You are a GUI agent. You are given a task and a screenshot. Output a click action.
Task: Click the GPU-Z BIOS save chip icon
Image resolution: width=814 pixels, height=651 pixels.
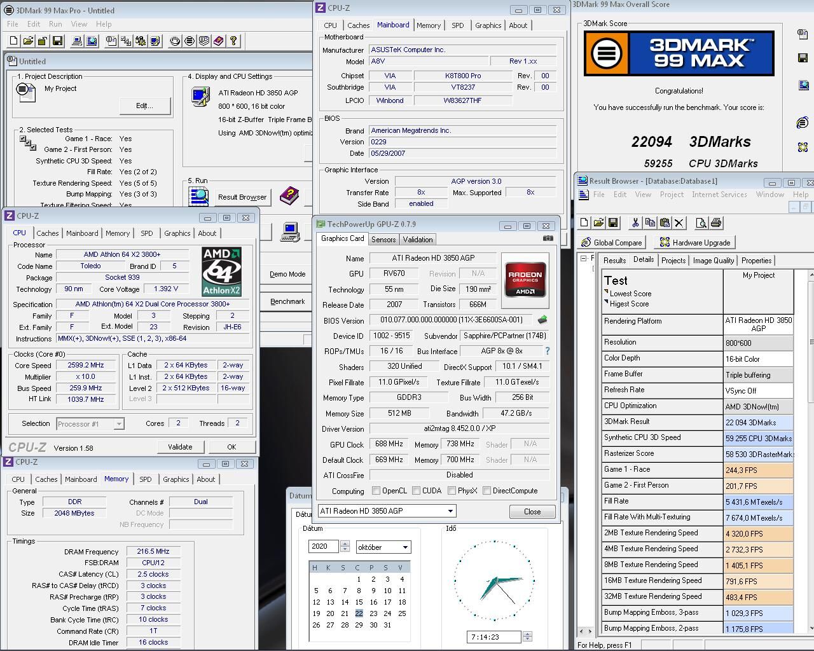[x=542, y=320]
